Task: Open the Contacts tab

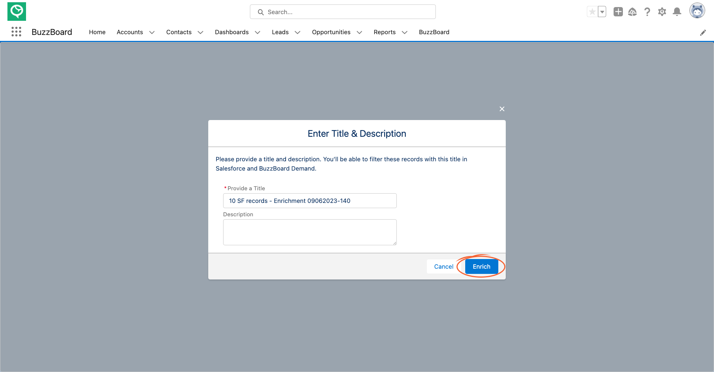Action: point(179,32)
